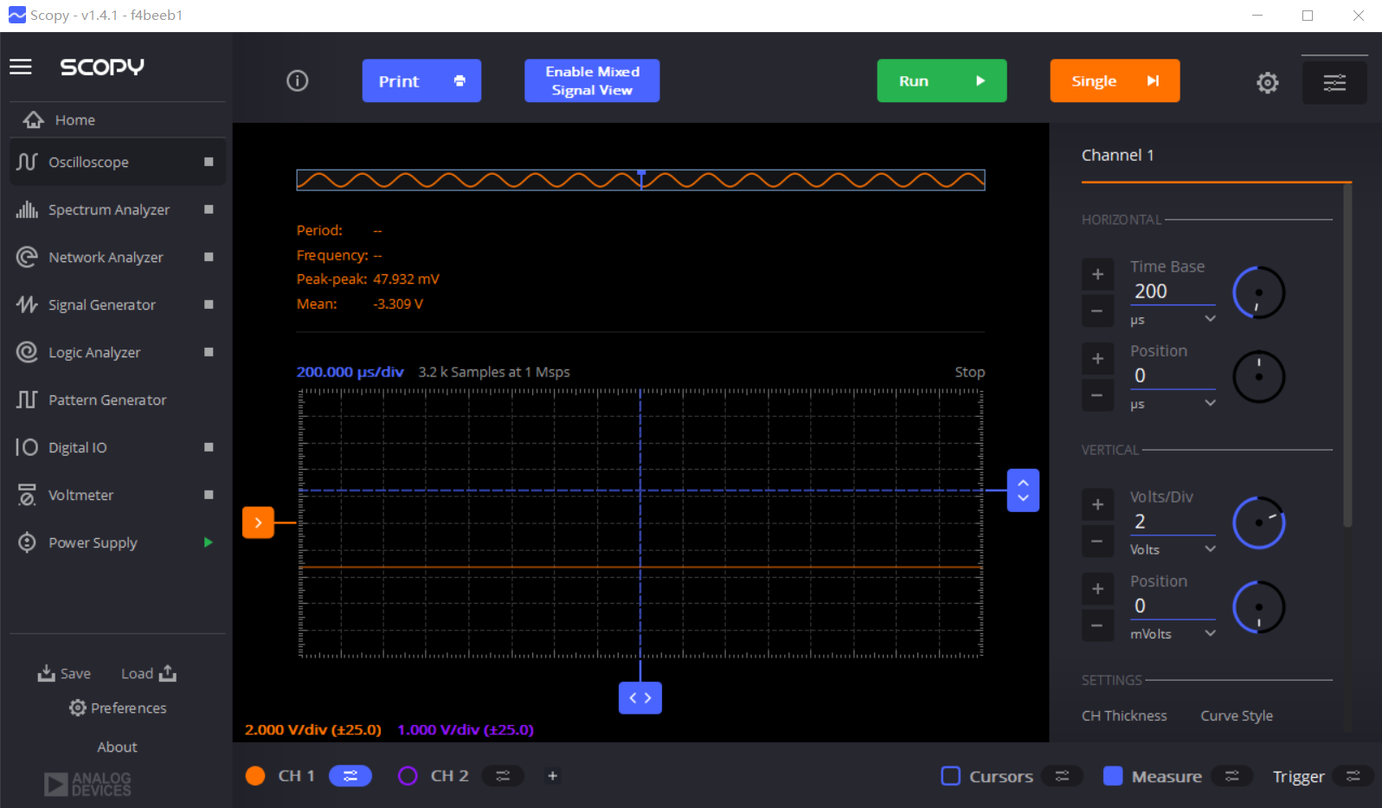Open oscilloscope settings gear icon
The image size is (1382, 808).
1267,82
